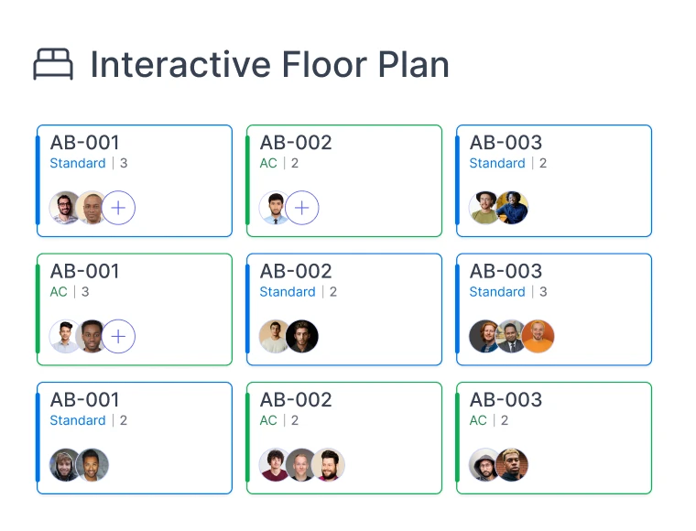Select first avatar in AB-003 AC room

(485, 465)
